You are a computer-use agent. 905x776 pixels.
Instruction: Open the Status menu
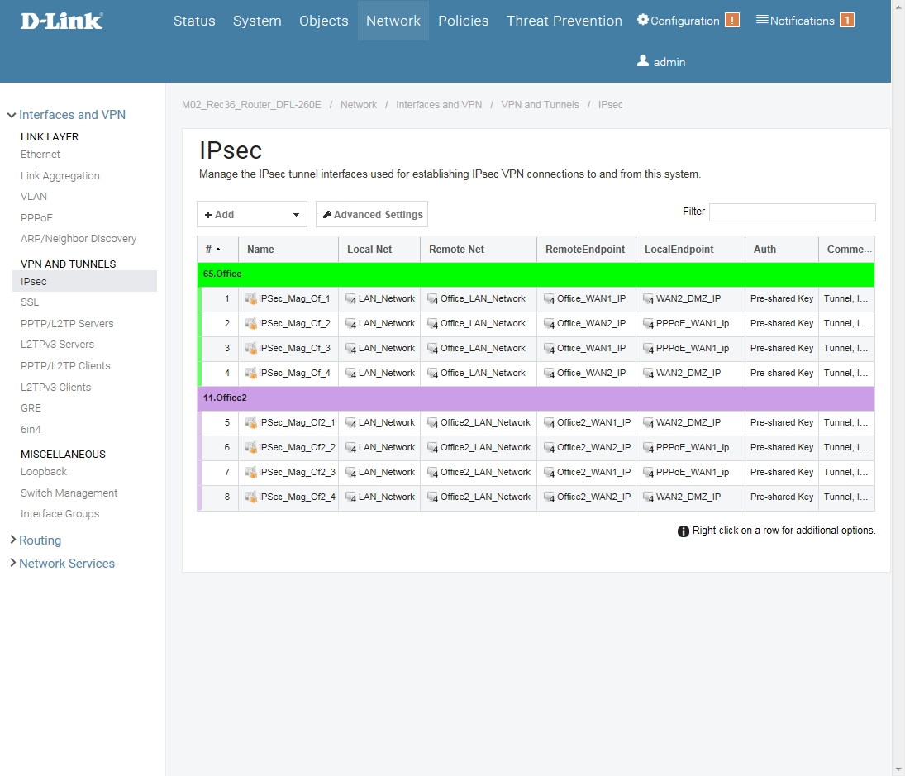coord(194,21)
